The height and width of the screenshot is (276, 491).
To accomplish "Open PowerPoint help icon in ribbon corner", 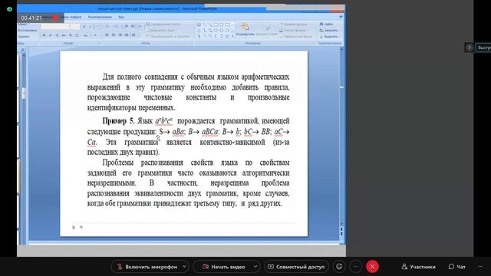I will pyautogui.click(x=341, y=17).
